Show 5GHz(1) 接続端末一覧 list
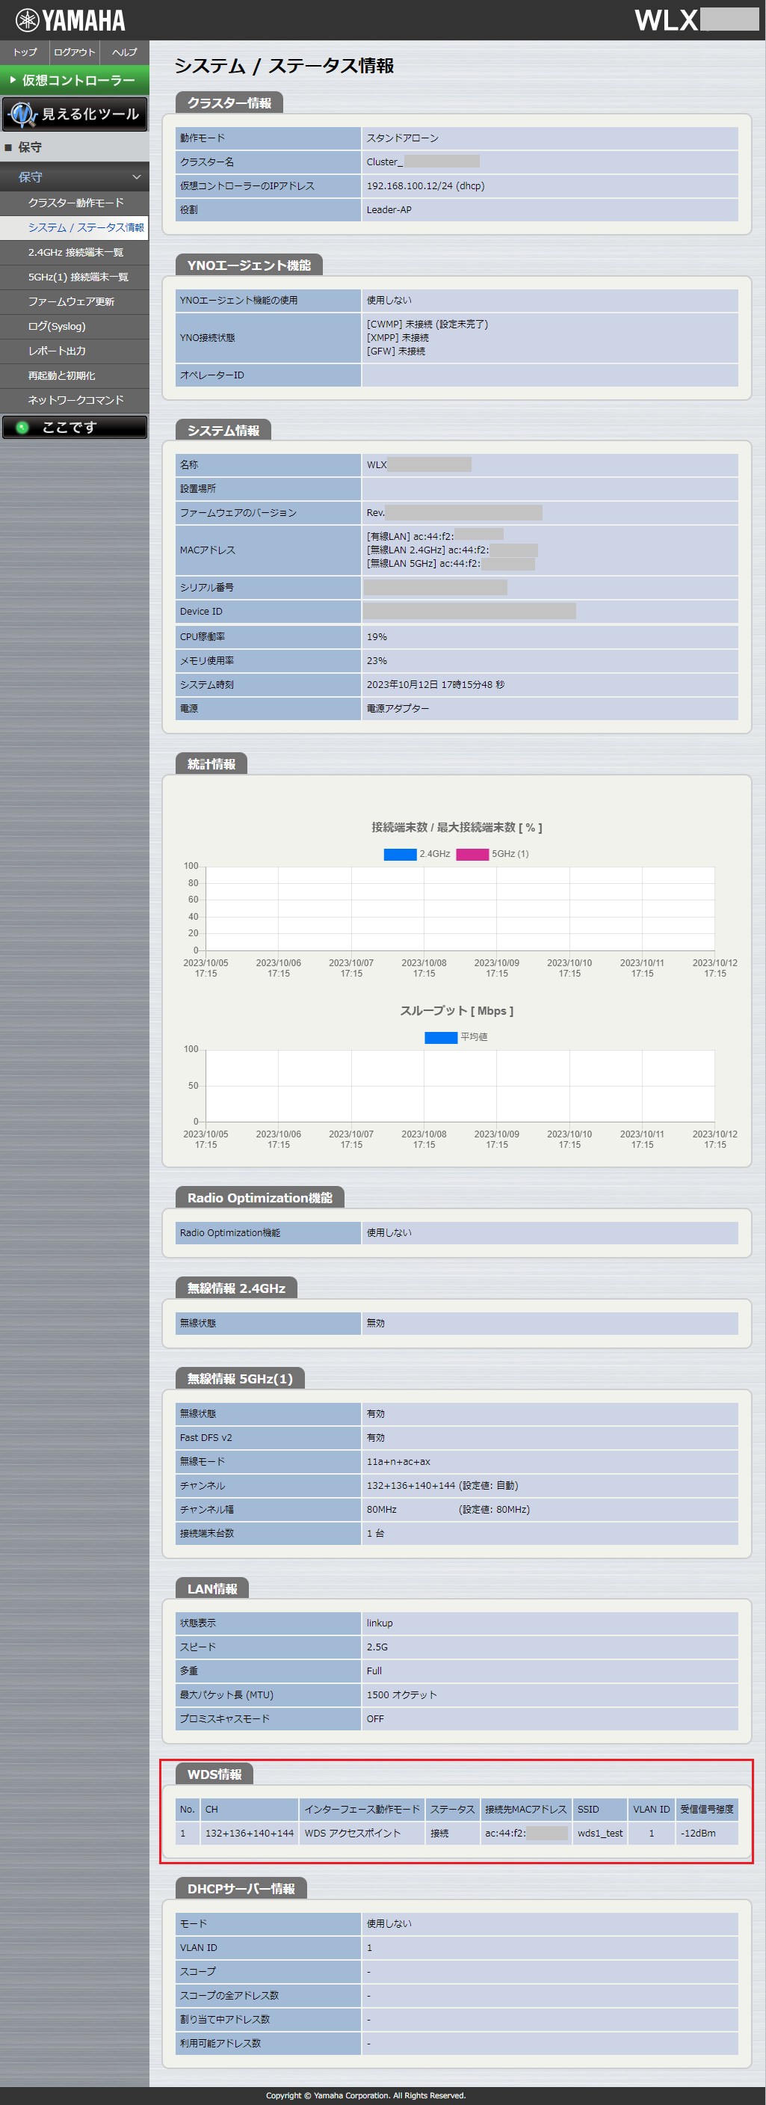 pyautogui.click(x=78, y=277)
